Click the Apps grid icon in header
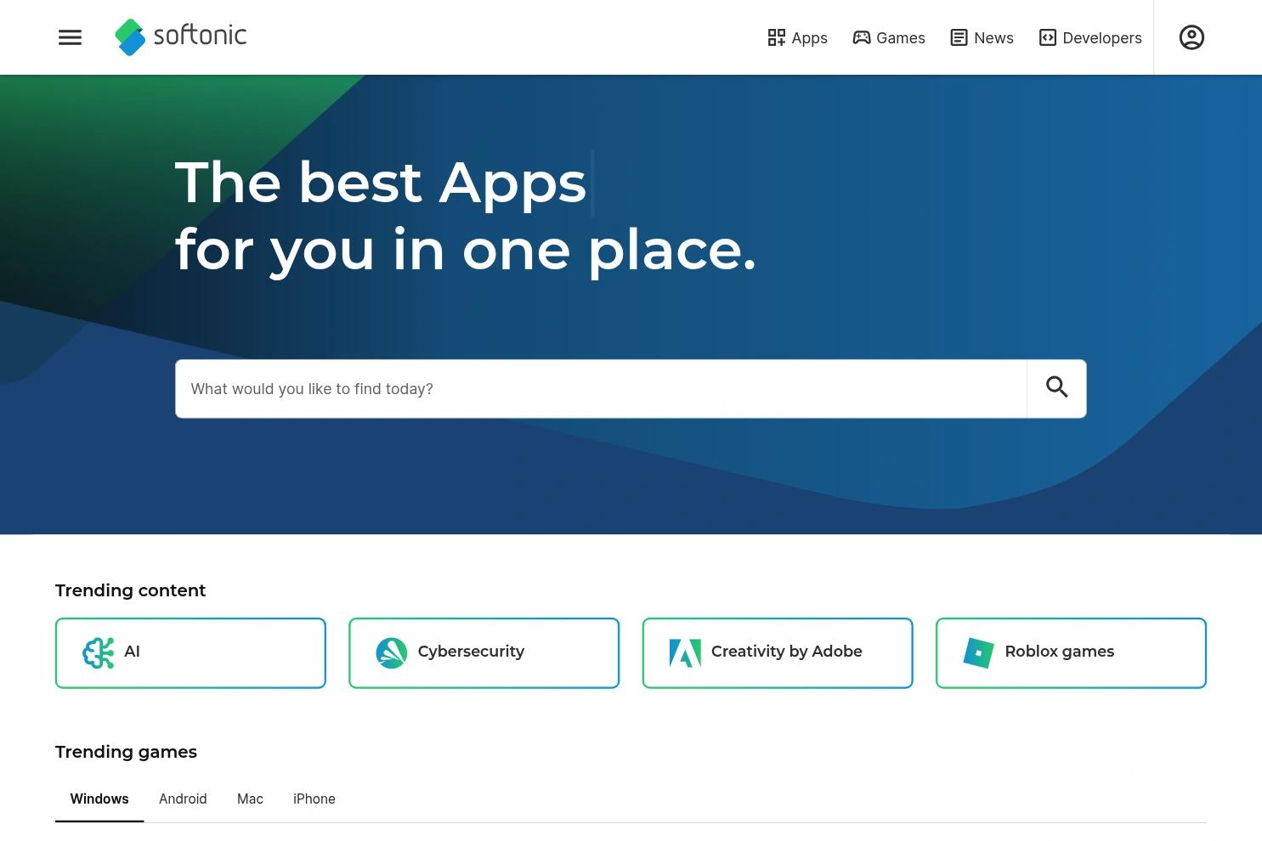This screenshot has height=841, width=1262. point(776,37)
